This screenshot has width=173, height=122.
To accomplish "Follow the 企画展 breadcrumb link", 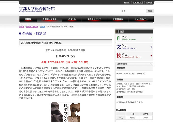I will (42, 27).
